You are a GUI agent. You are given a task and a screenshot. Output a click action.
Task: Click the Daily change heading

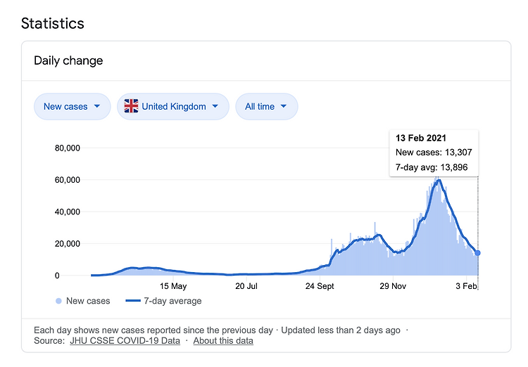(x=68, y=61)
